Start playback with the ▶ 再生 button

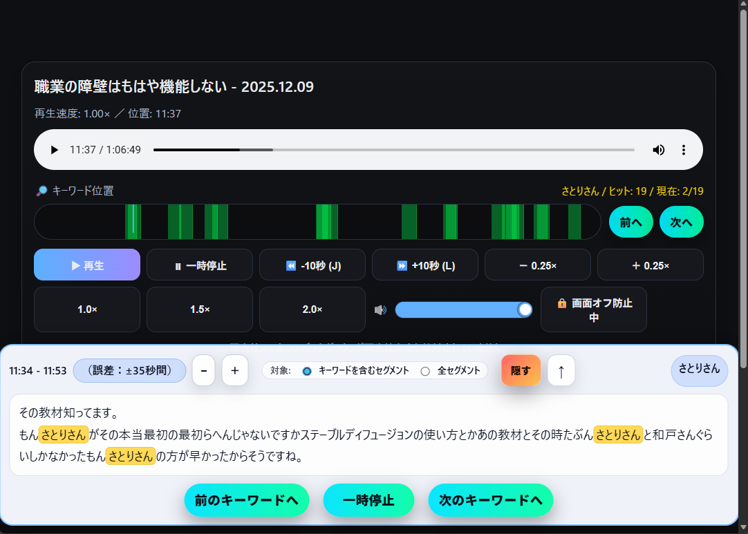coord(86,265)
